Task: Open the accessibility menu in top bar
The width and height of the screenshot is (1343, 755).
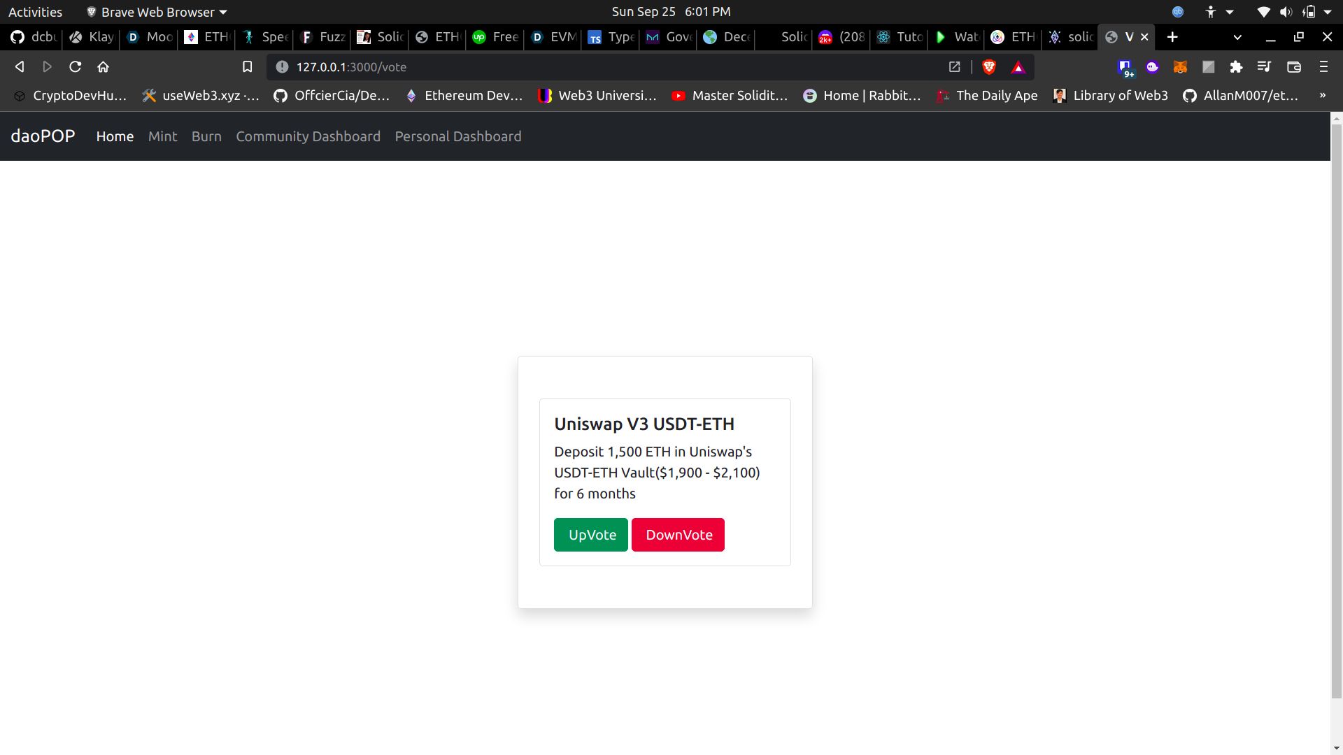Action: point(1218,12)
